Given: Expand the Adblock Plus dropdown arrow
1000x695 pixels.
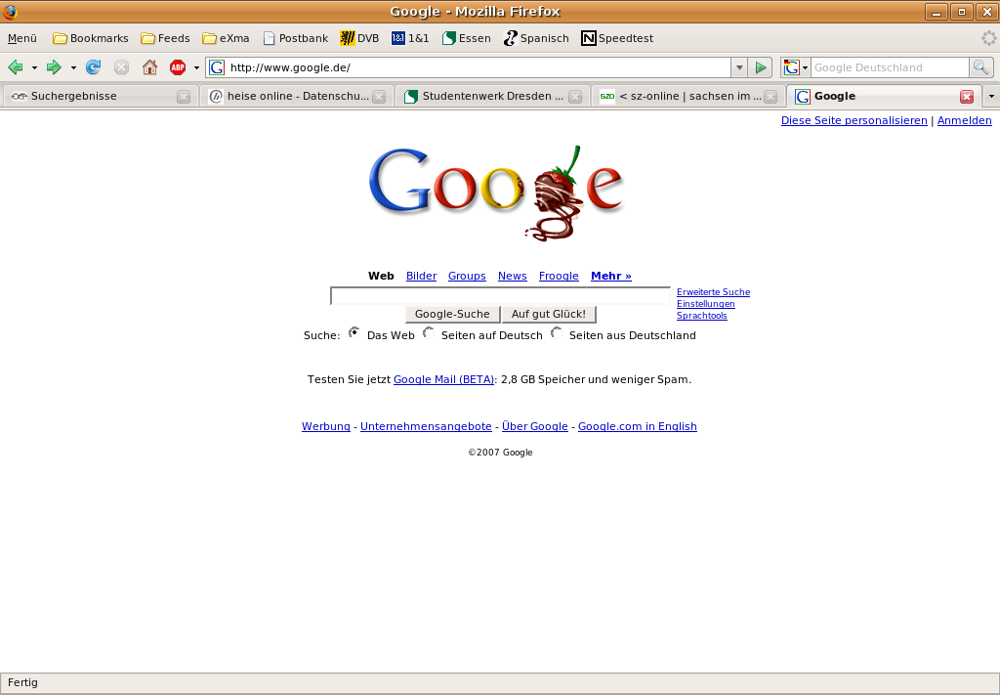Looking at the screenshot, I should tap(196, 67).
